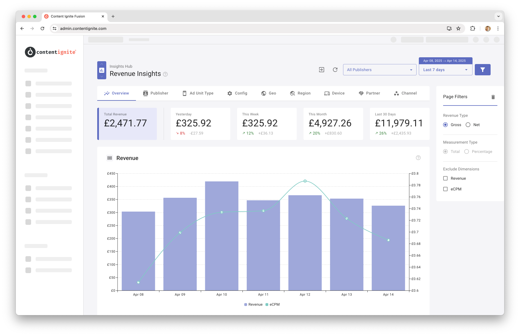Click the trash icon in Page Filters
Viewport: 520px width, 336px height.
coord(493,97)
